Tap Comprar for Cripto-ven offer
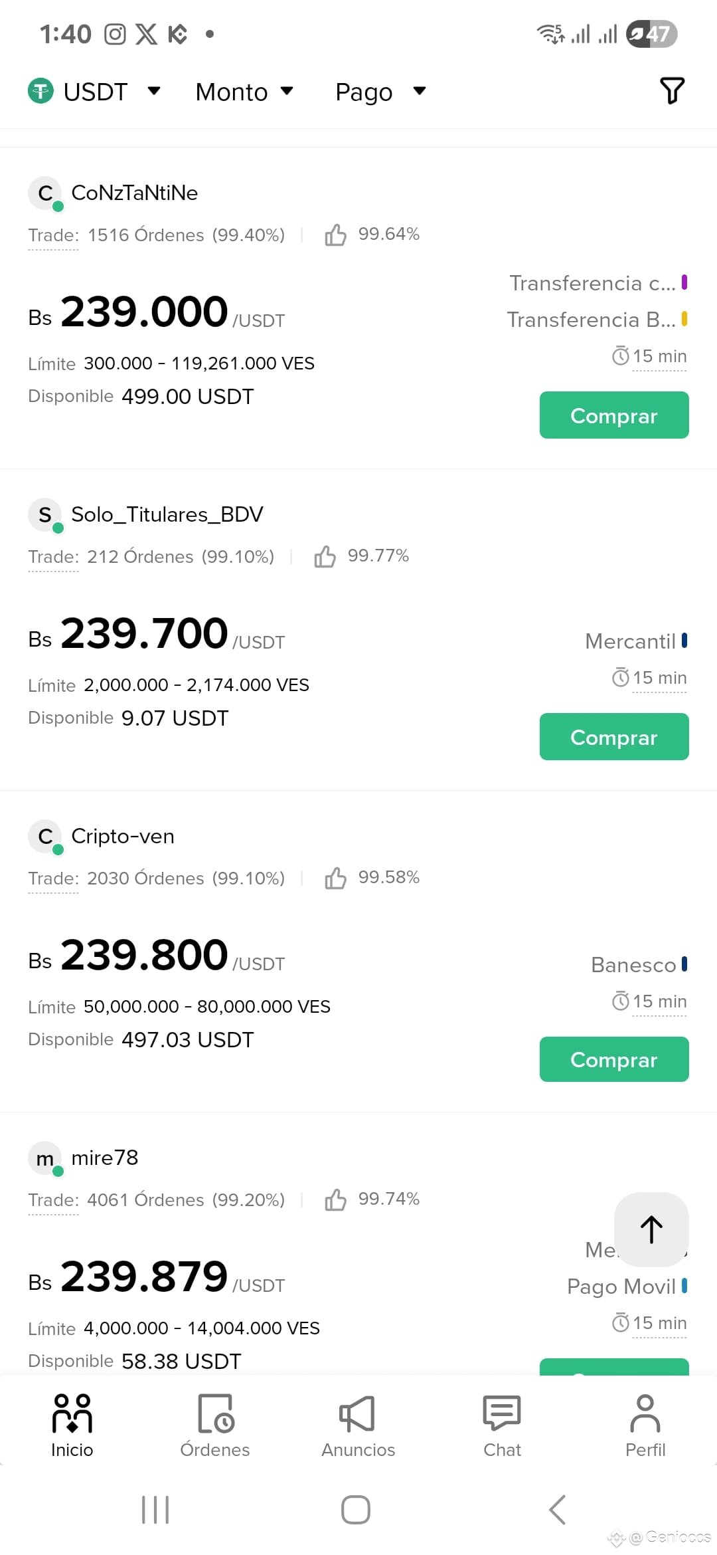 point(614,1059)
